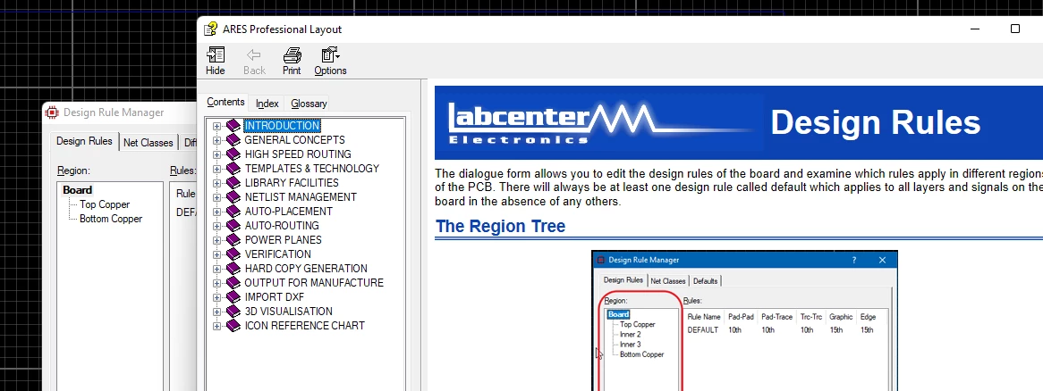Viewport: 1043px width, 391px height.
Task: Select Board in the Region tree
Action: (78, 190)
